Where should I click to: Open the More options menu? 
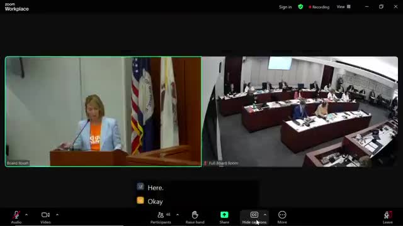pyautogui.click(x=282, y=217)
